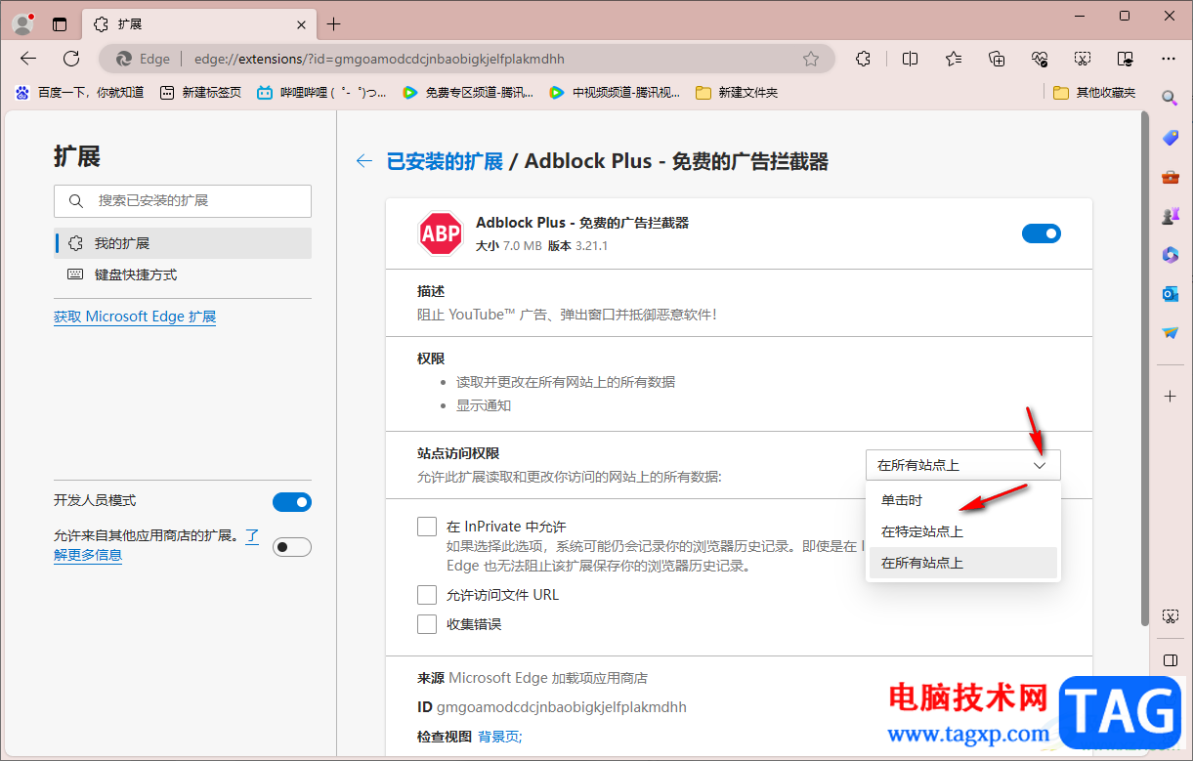Open the sidebar Outlook icon
Screen dimensions: 1193x761
pos(1170,294)
